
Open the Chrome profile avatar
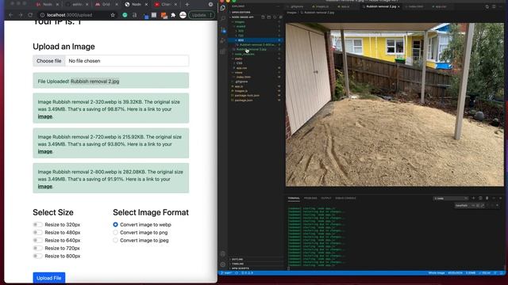183,15
